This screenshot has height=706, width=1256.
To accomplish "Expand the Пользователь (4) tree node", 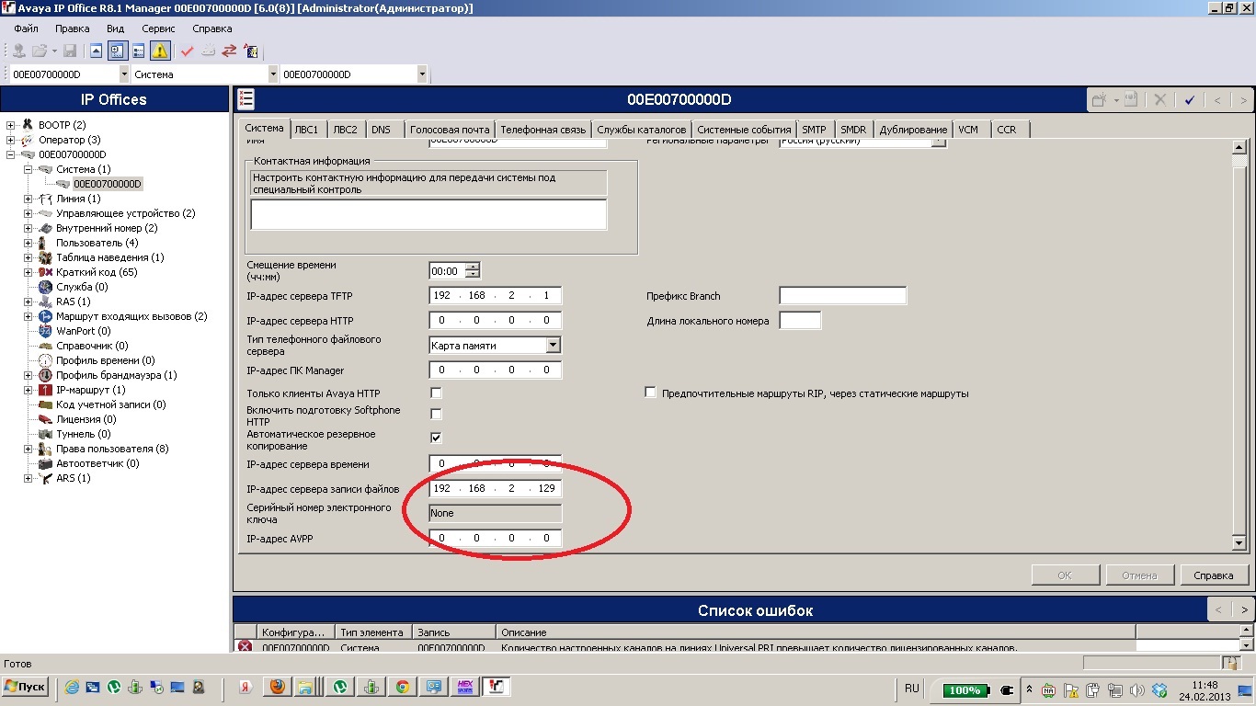I will point(29,243).
